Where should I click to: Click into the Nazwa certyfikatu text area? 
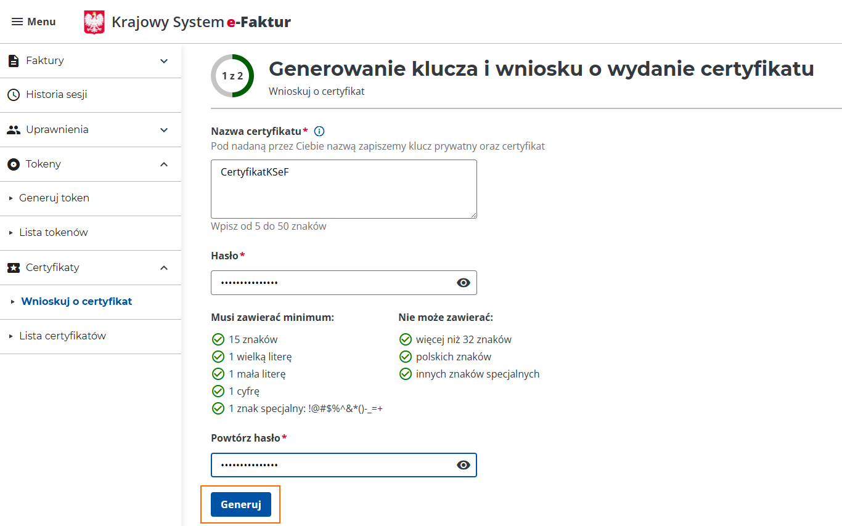(343, 188)
